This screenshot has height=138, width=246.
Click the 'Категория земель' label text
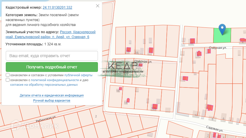[x=22, y=15]
